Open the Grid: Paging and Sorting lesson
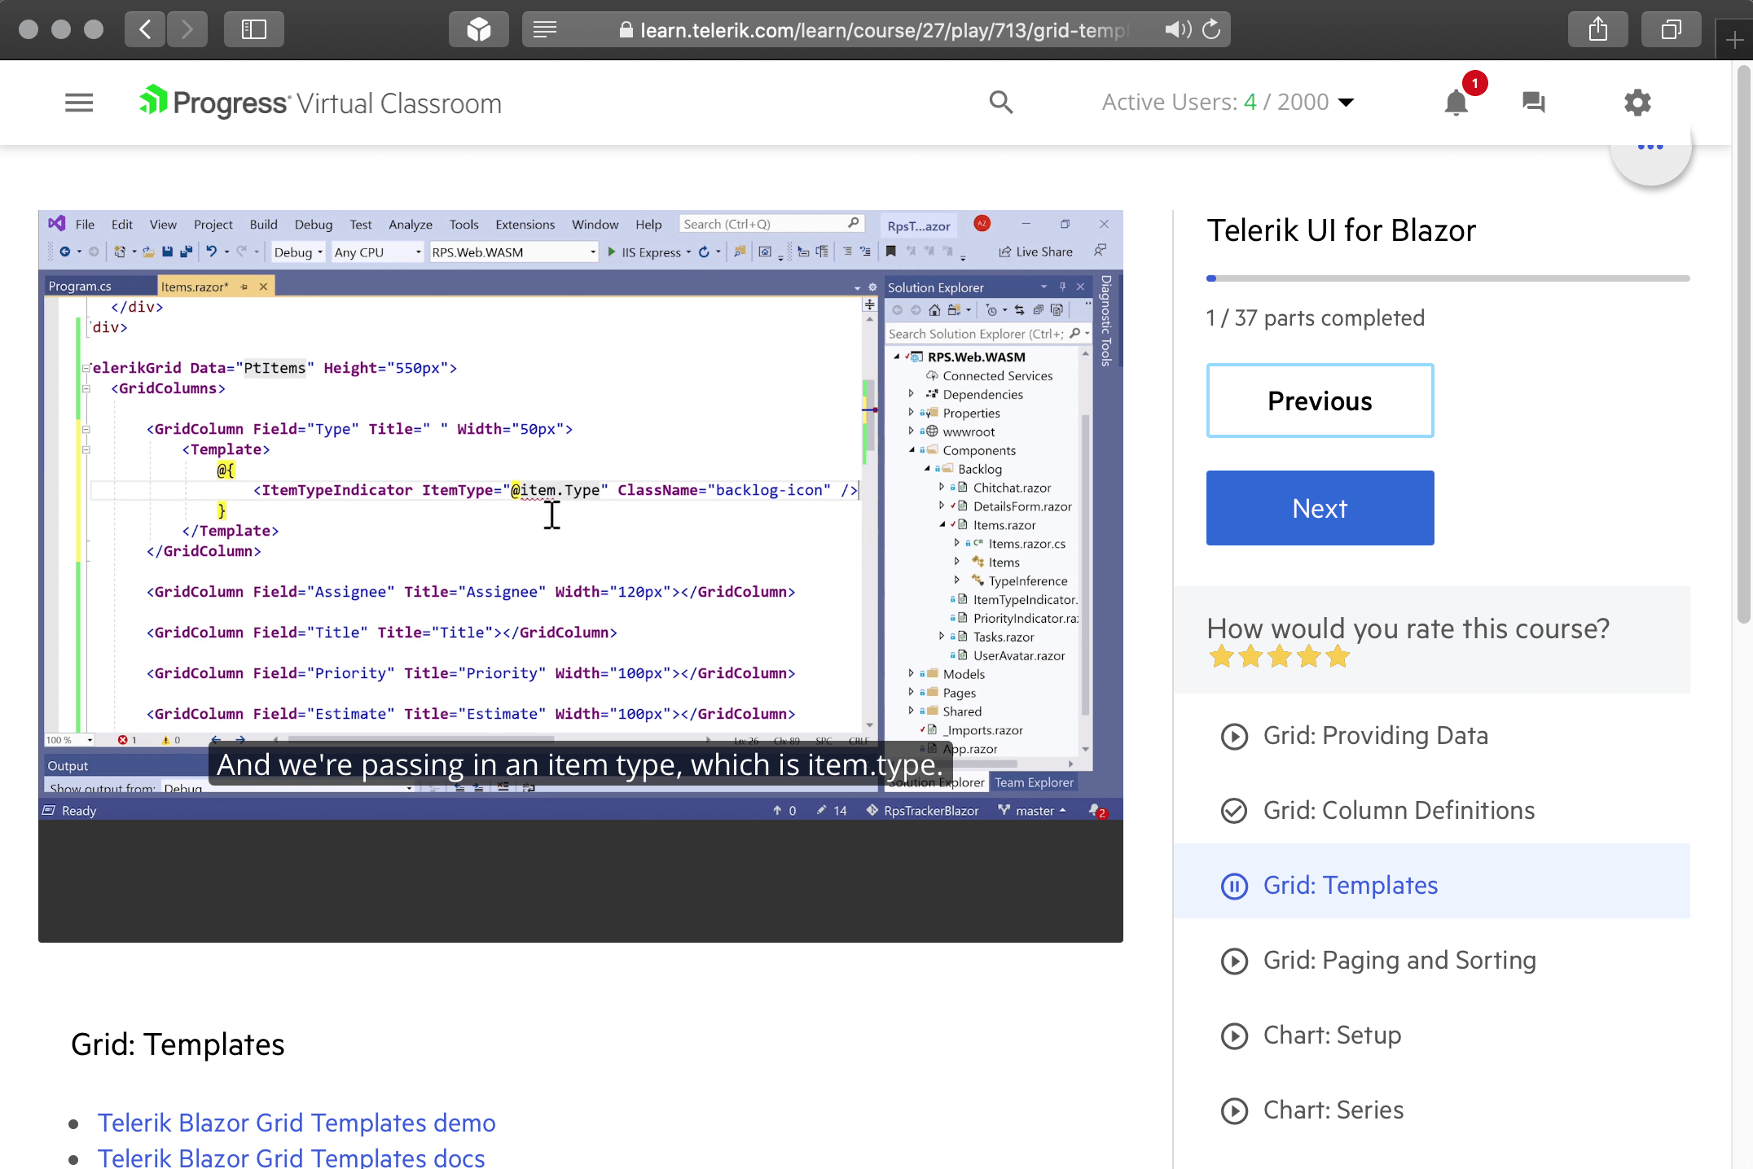The width and height of the screenshot is (1753, 1169). coord(1399,960)
